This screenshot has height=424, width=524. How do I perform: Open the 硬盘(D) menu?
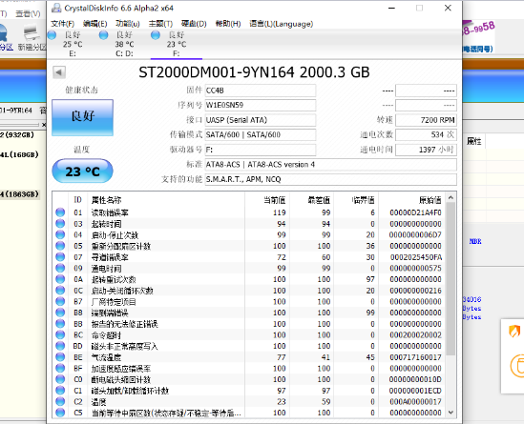tap(194, 24)
